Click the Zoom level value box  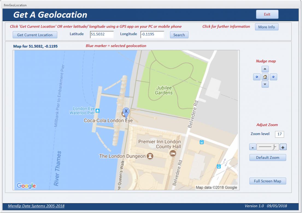(280, 134)
